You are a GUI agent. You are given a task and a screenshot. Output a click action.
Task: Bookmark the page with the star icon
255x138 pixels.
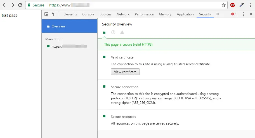click(x=224, y=5)
